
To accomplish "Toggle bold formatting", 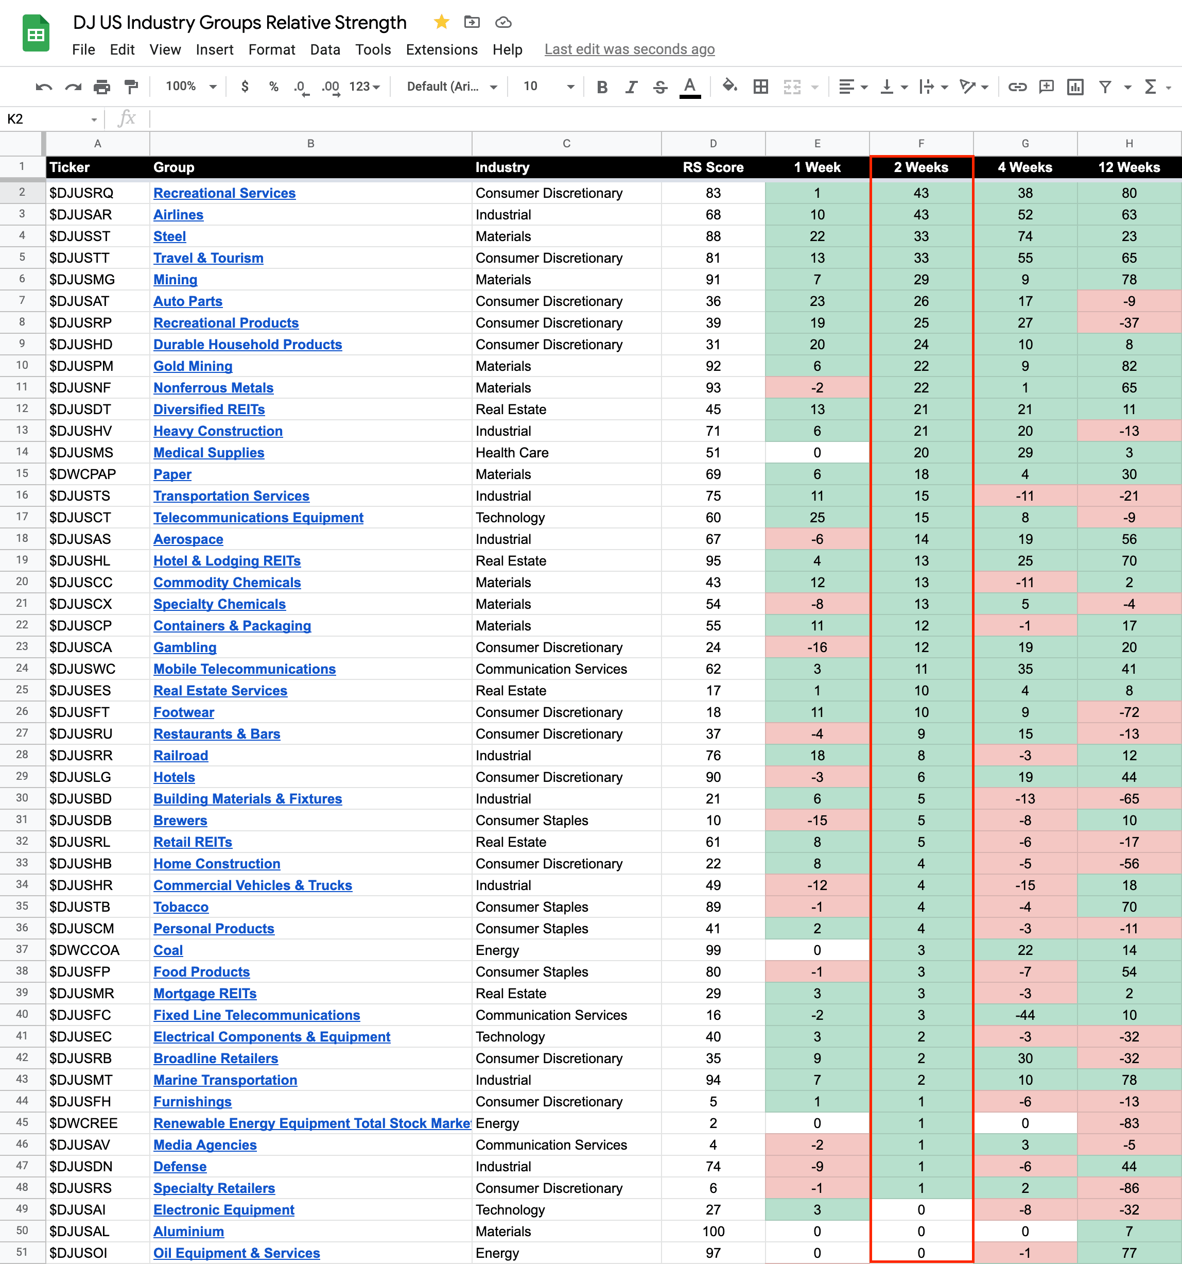I will (602, 87).
